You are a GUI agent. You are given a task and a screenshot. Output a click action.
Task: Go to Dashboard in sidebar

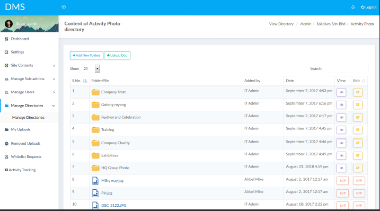pyautogui.click(x=20, y=39)
